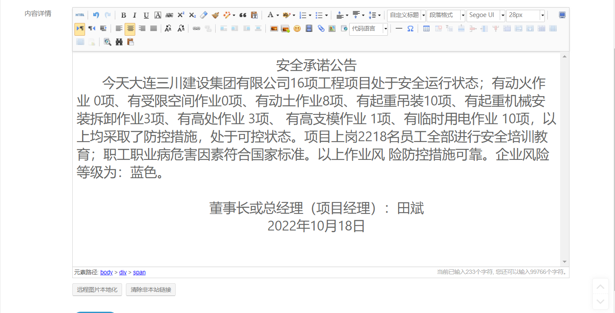Open the 自定义标题 dropdown
Image resolution: width=615 pixels, height=313 pixels.
pyautogui.click(x=406, y=15)
